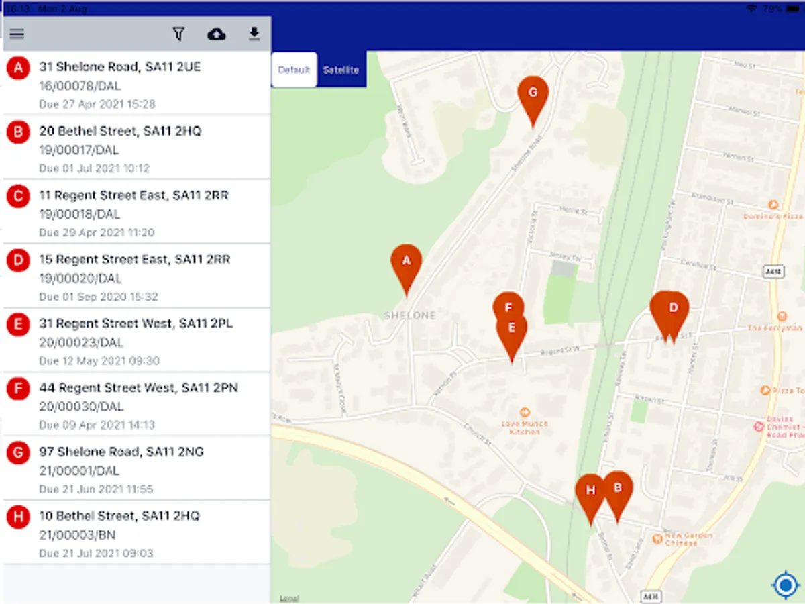Select map pin G

coord(533,101)
